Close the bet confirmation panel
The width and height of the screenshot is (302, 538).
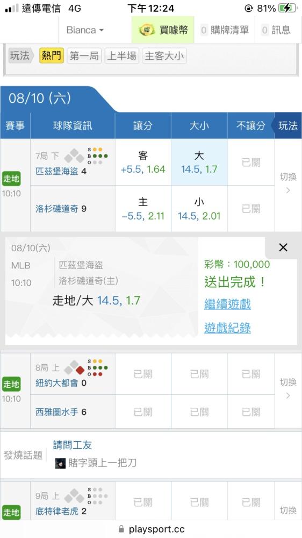click(x=283, y=247)
